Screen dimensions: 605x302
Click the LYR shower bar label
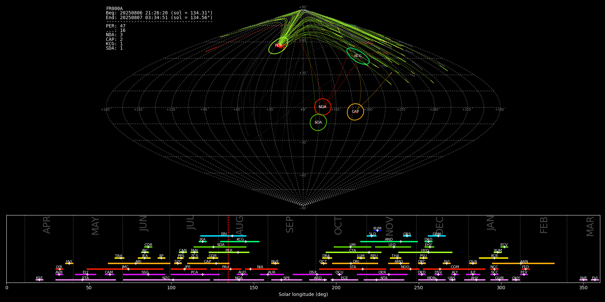(x=59, y=267)
